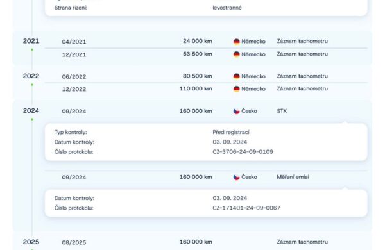Click the 80 500 km mileage value
This screenshot has height=250, width=385.
tap(198, 76)
